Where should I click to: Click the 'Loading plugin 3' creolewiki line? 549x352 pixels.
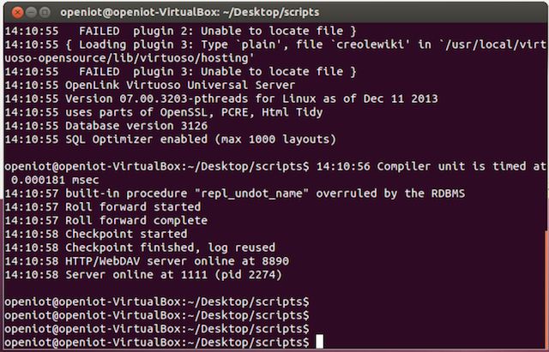click(275, 51)
